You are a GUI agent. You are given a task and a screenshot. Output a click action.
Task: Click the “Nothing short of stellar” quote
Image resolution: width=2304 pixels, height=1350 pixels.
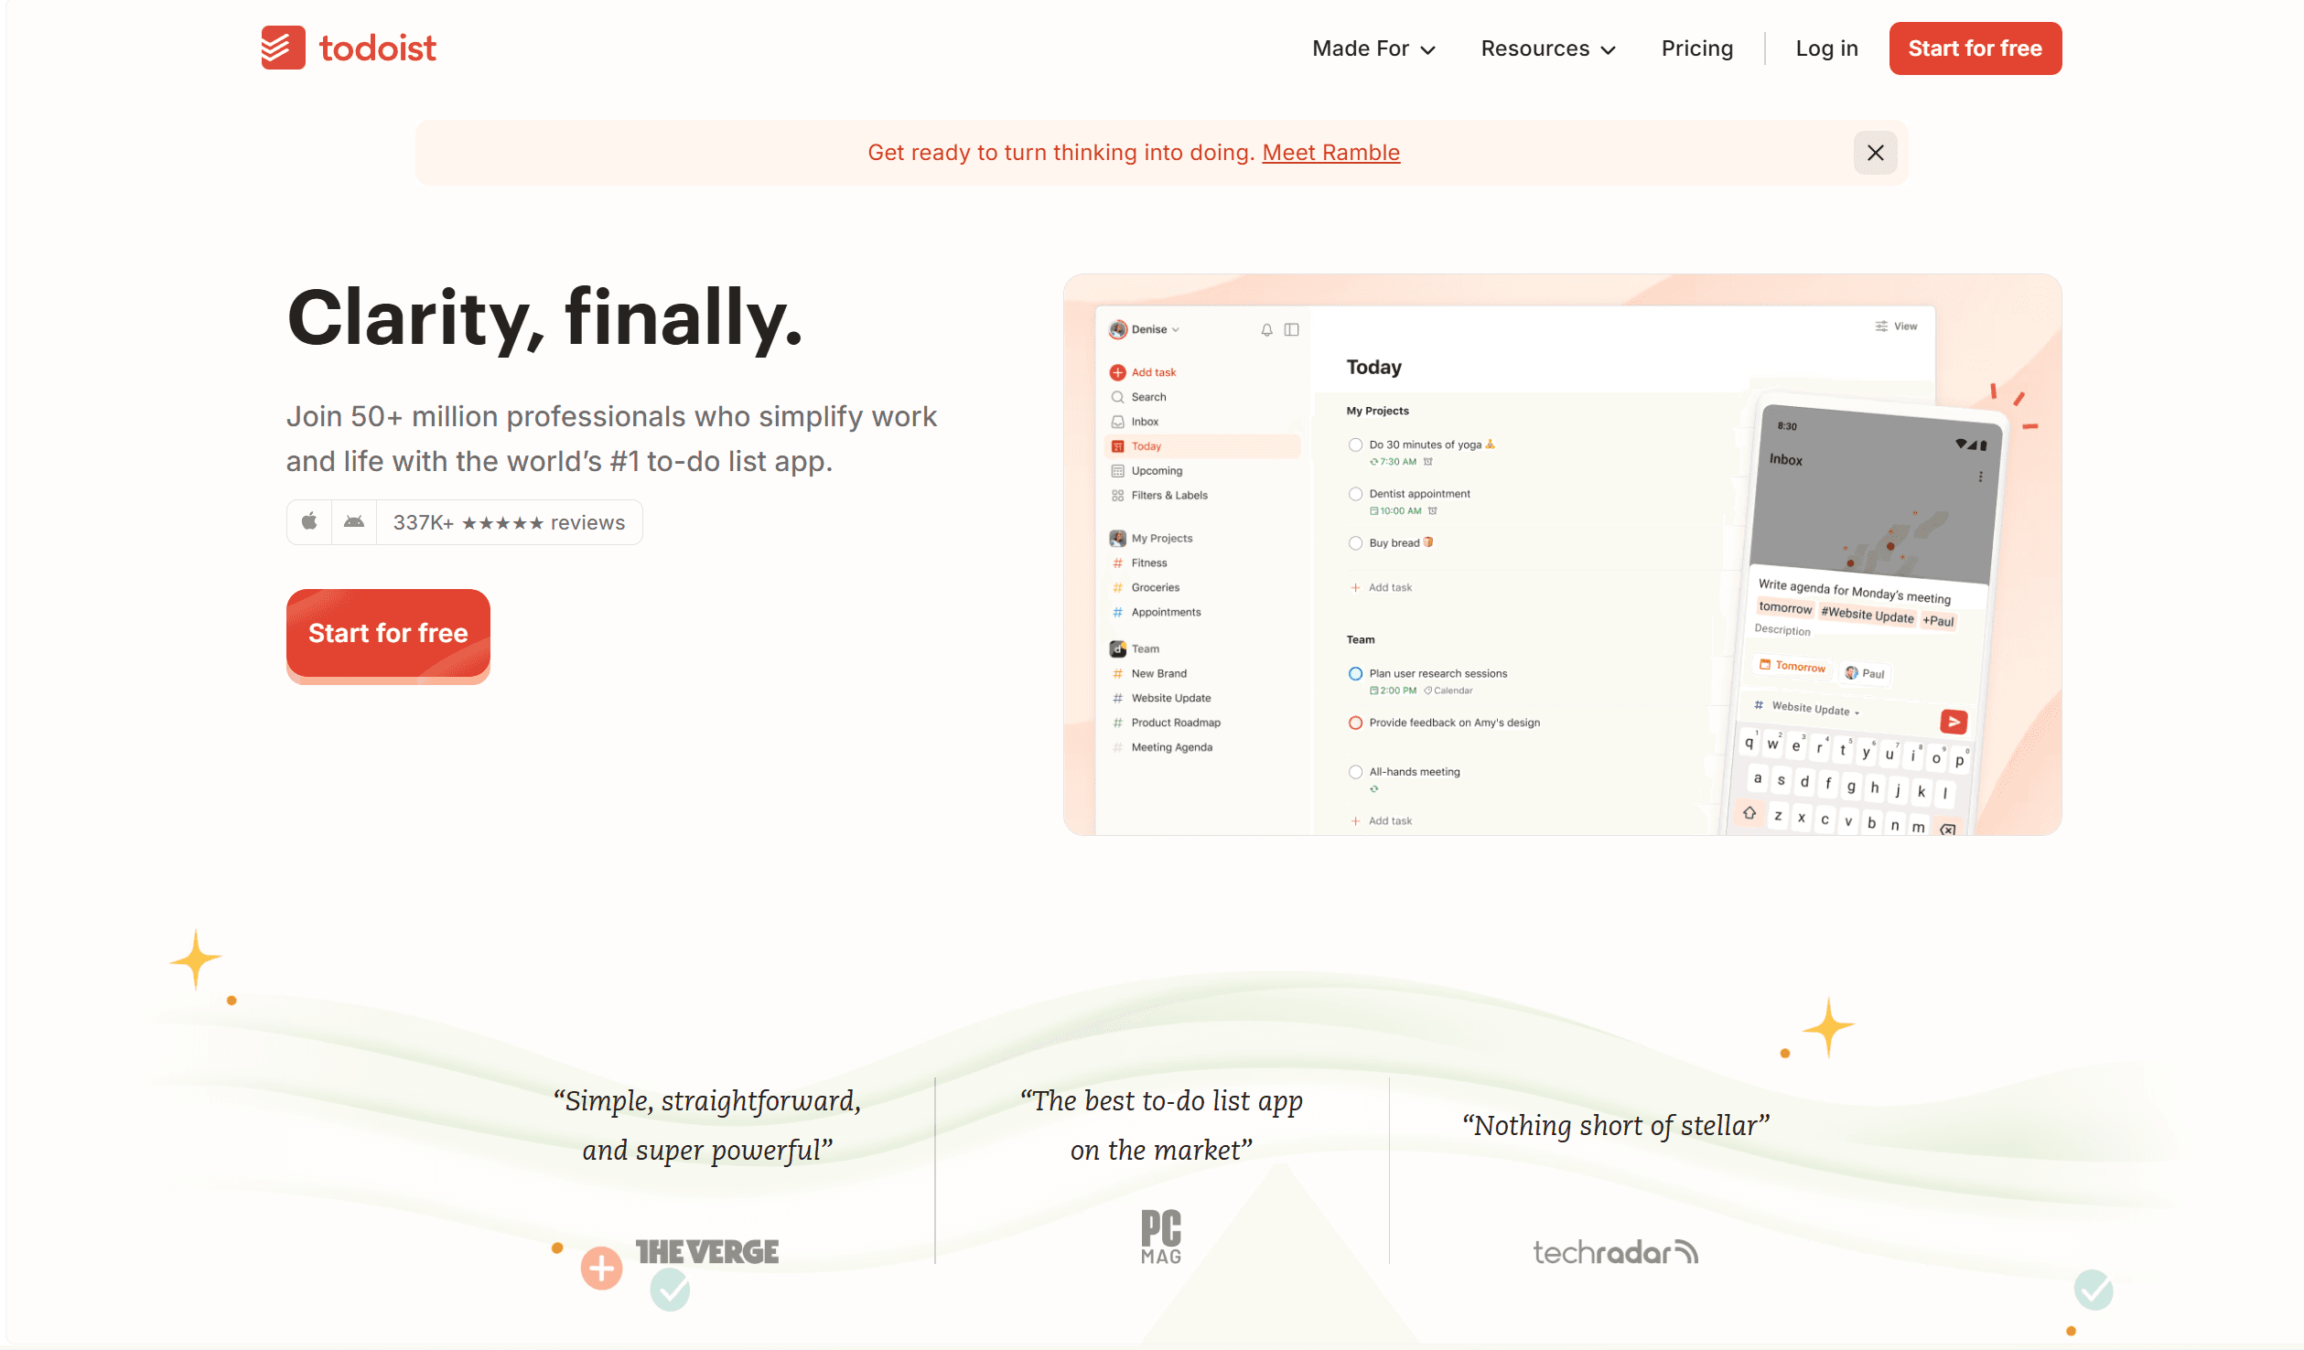point(1616,1126)
